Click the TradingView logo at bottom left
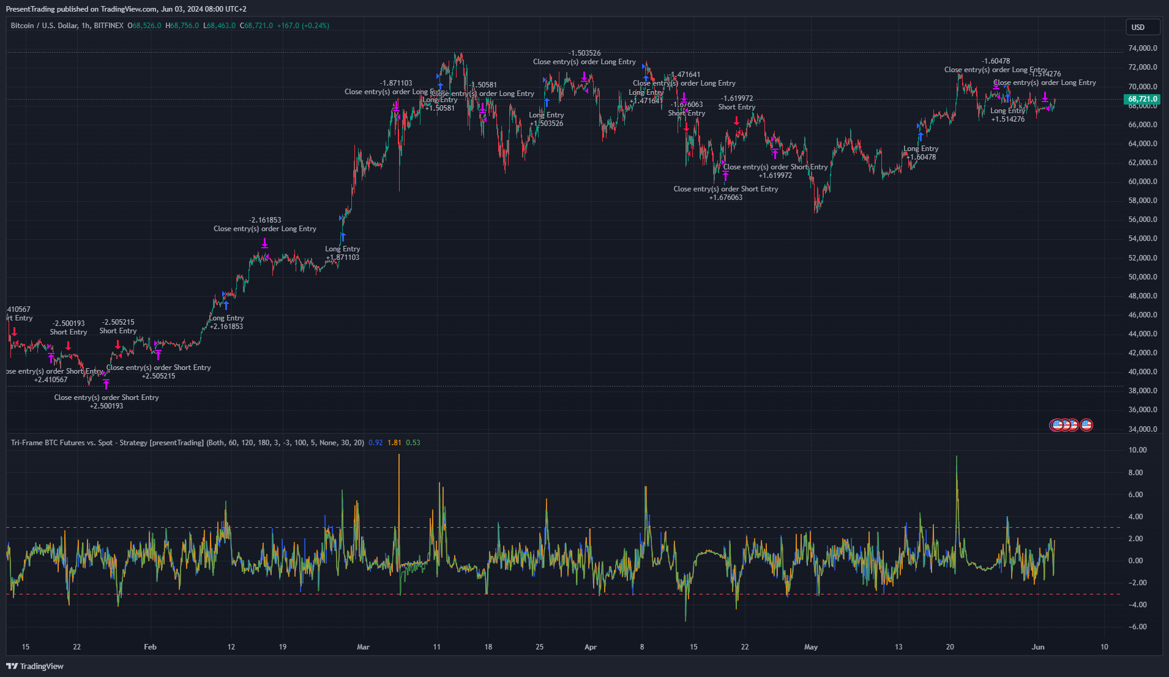 click(x=35, y=666)
